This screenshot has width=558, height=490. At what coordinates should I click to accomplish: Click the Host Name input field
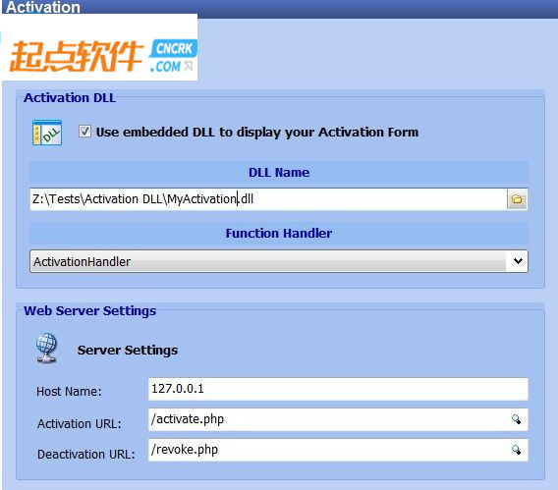(x=338, y=389)
